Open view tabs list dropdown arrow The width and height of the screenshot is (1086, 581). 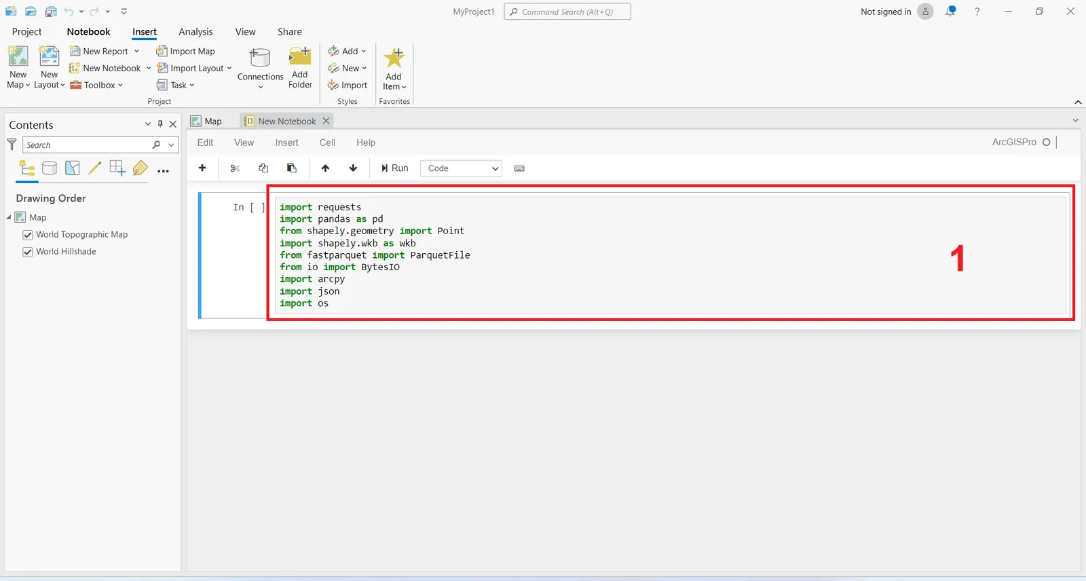tap(1075, 120)
